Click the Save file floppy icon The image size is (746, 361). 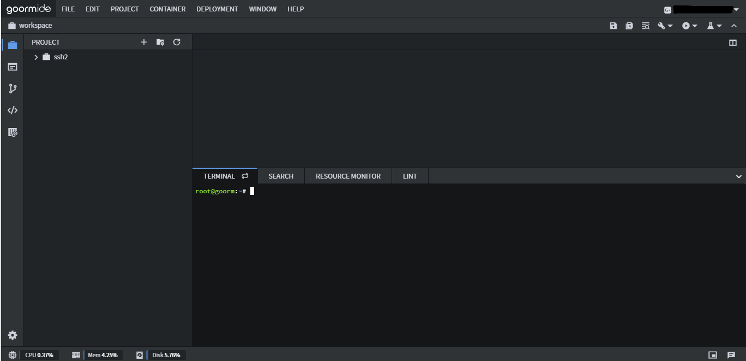[613, 26]
